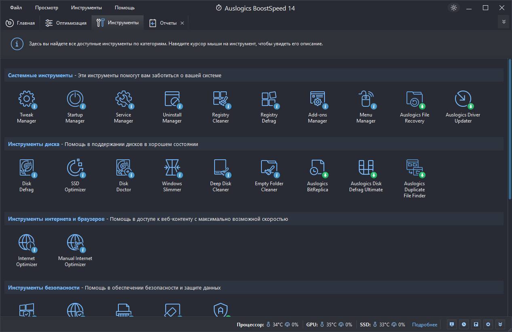Expand the double-chevron tab overflow dropdown
Viewport: 512px width, 332px height.
coord(504,22)
